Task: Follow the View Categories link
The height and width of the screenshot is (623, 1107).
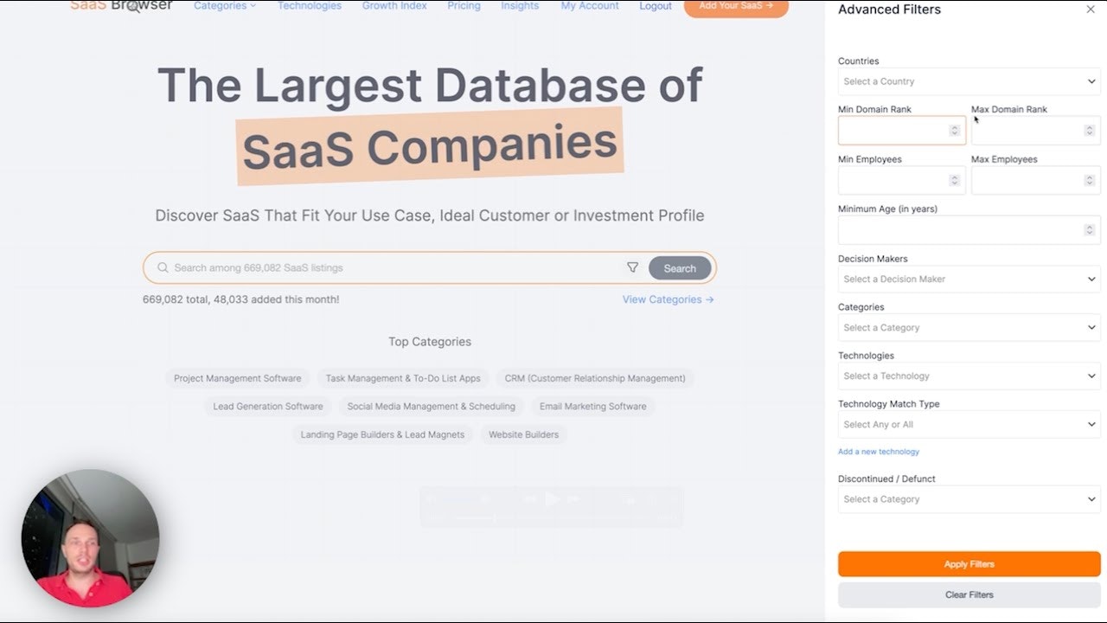Action: (667, 299)
